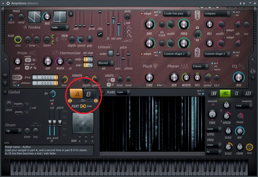Viewport: 258px width, 177px height.
Task: Toggle the filter 1 adapt LED
Action: [x=142, y=14]
